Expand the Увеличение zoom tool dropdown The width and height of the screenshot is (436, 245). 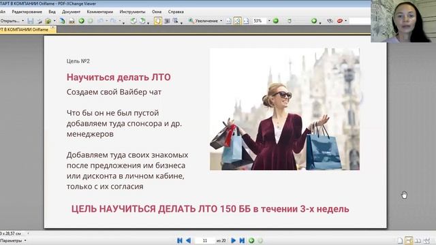[x=221, y=21]
